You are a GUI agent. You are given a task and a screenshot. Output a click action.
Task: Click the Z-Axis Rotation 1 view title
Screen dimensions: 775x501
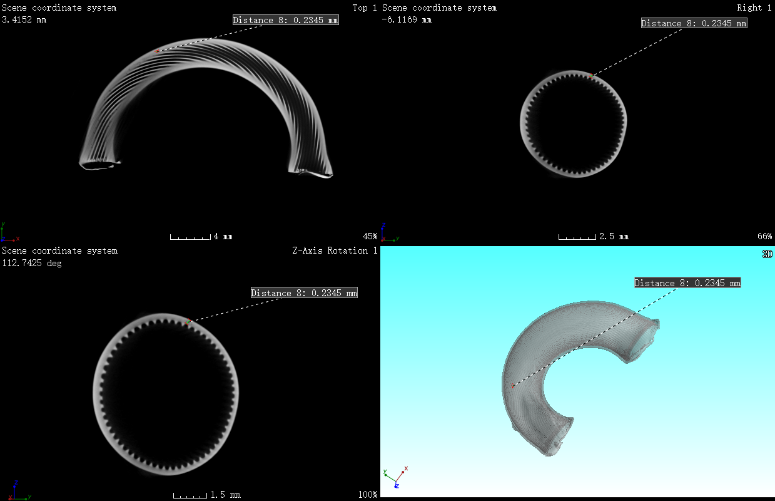[335, 250]
